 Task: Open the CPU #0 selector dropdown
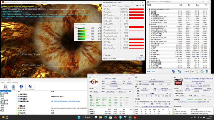93,88
